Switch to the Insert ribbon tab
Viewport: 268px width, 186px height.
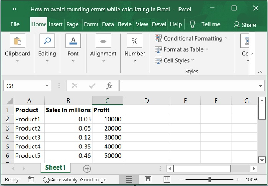[x=56, y=24]
